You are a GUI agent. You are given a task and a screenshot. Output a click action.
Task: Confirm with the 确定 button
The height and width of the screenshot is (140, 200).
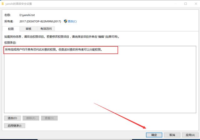(154, 135)
